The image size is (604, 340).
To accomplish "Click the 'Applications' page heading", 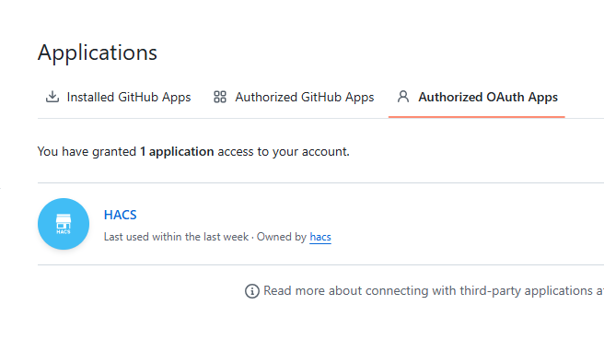I will tap(98, 53).
